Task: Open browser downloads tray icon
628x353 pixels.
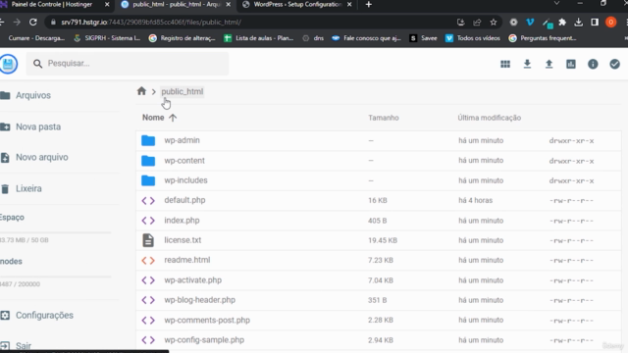Action: [578, 23]
